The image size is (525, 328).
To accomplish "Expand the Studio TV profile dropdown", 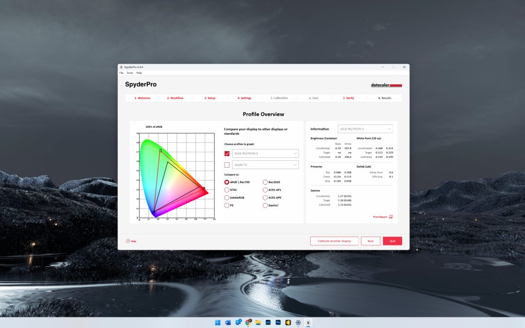I will coord(265,165).
